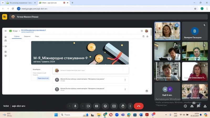Expand audio settings arrow beside microphone
The image size is (210, 118).
click(x=70, y=106)
